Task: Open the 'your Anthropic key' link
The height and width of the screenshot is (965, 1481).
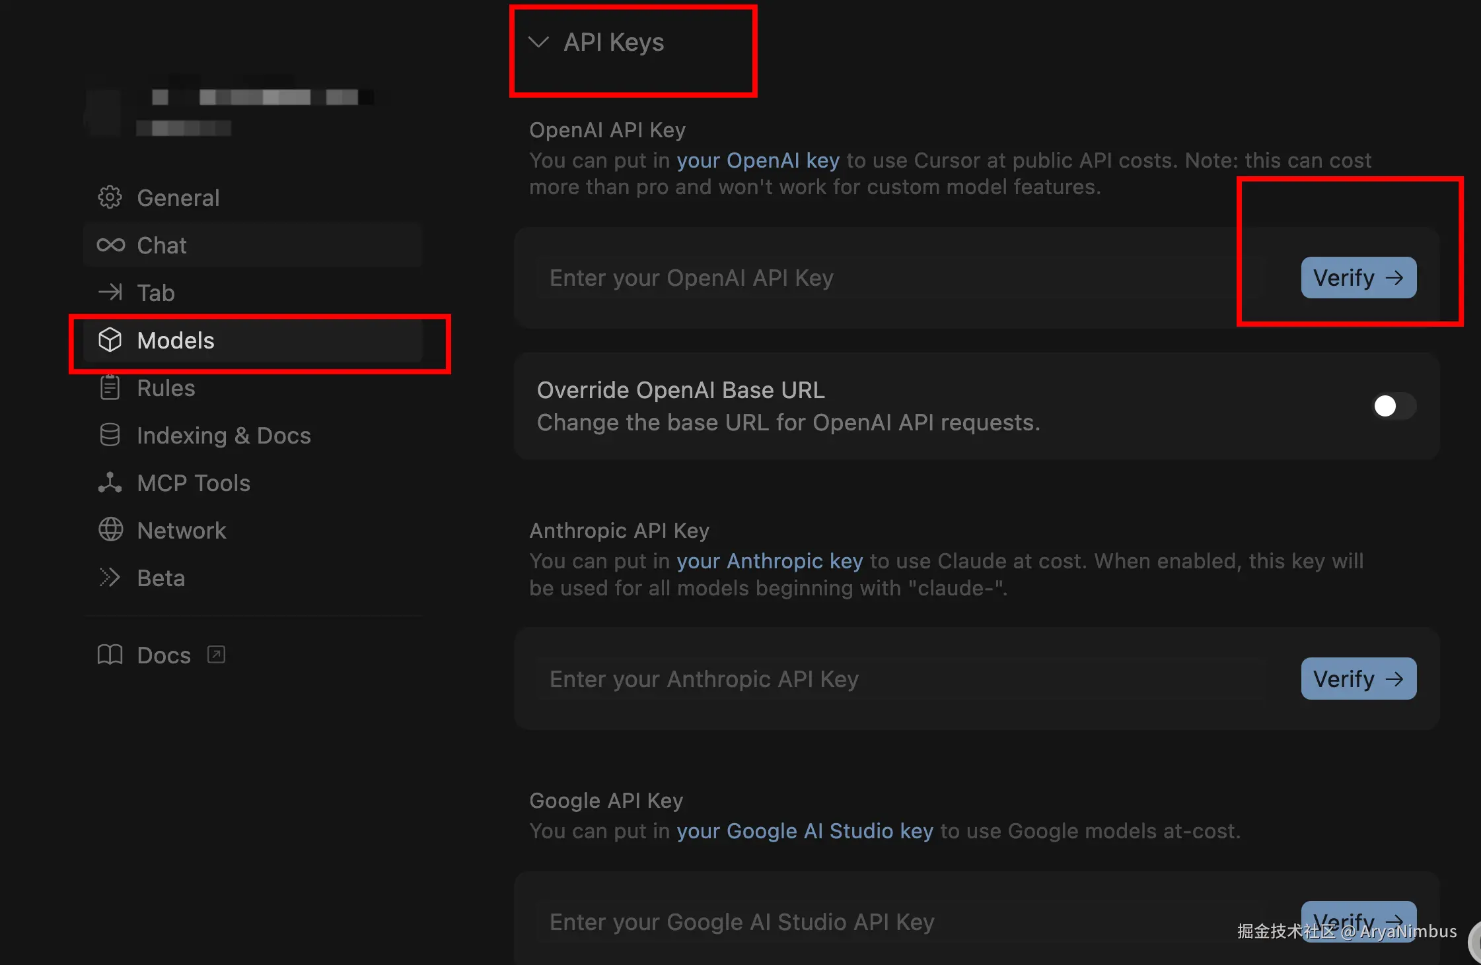Action: click(770, 561)
